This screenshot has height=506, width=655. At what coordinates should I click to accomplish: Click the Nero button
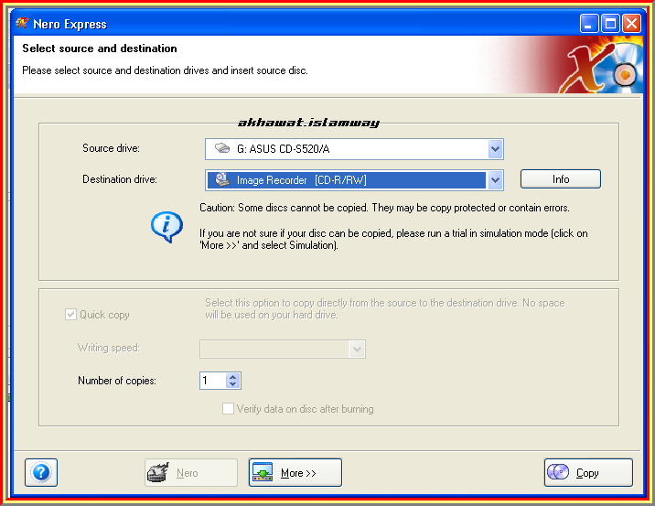coord(191,472)
